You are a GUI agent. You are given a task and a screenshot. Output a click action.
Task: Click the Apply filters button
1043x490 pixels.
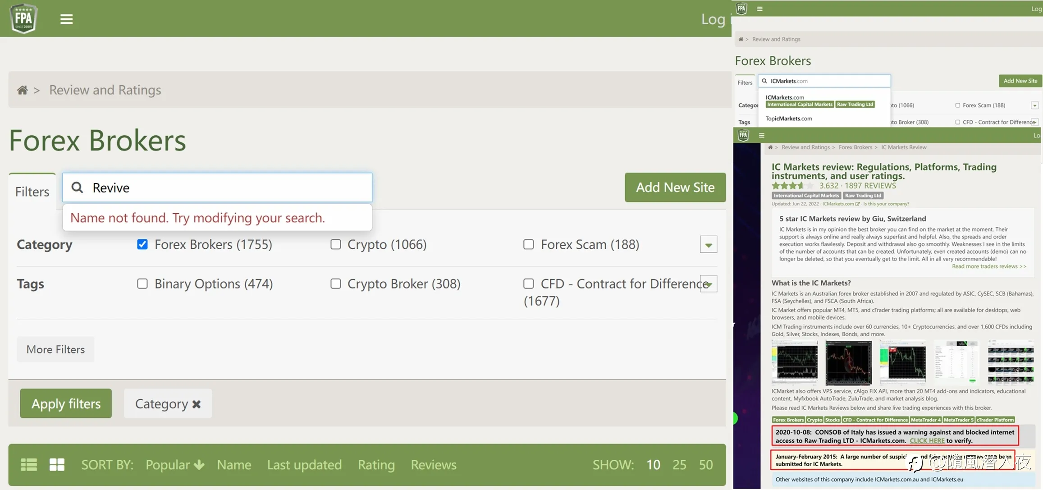point(66,403)
